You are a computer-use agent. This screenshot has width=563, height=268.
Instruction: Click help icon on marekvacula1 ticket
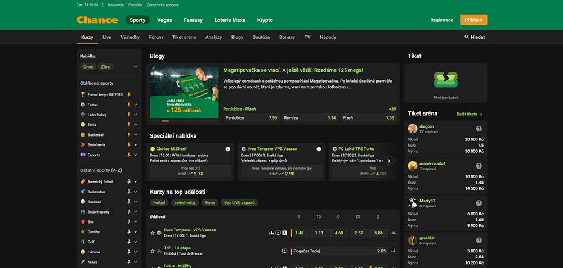(x=479, y=166)
